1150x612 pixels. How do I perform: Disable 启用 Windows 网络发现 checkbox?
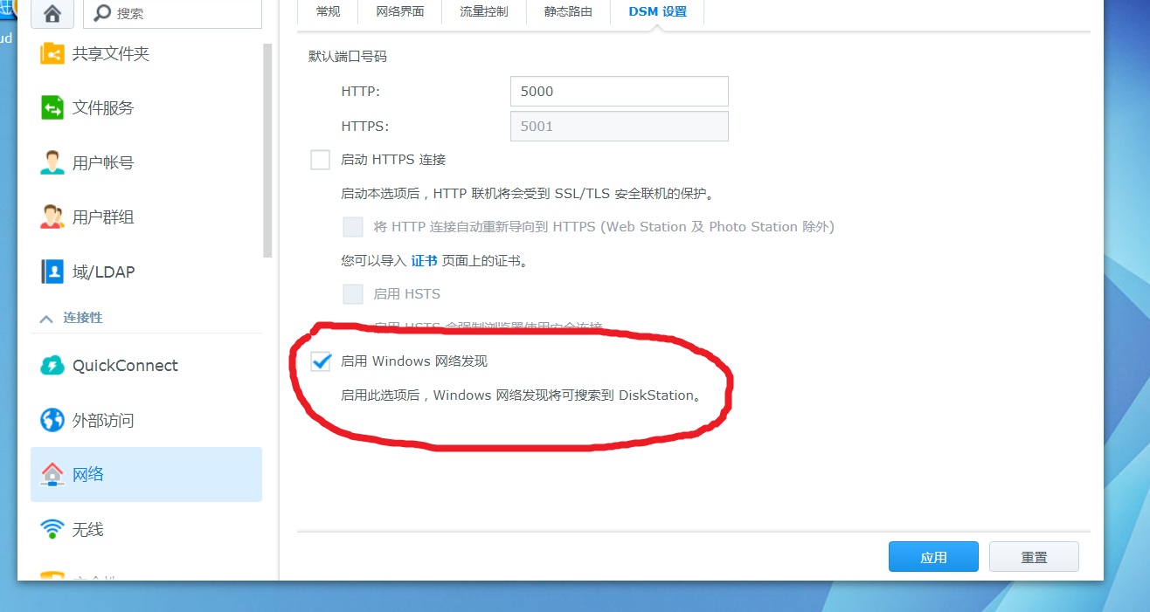click(x=321, y=361)
